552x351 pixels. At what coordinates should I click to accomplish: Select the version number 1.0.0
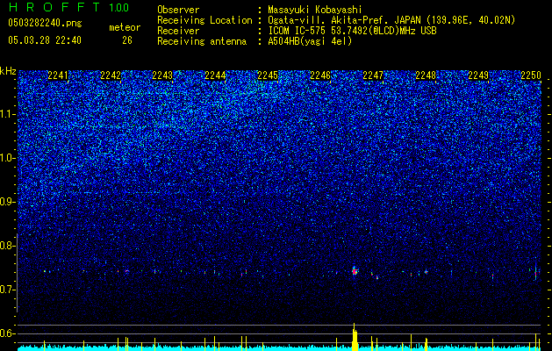(x=119, y=7)
